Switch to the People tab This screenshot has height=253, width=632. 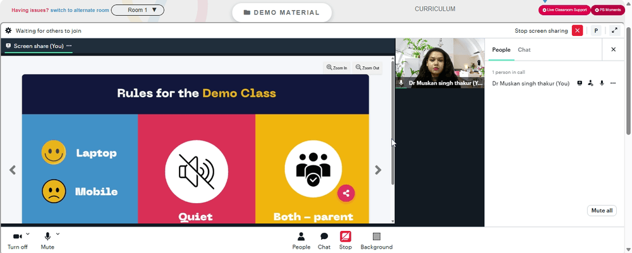(x=501, y=50)
